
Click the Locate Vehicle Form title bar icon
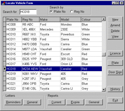click(3, 3)
